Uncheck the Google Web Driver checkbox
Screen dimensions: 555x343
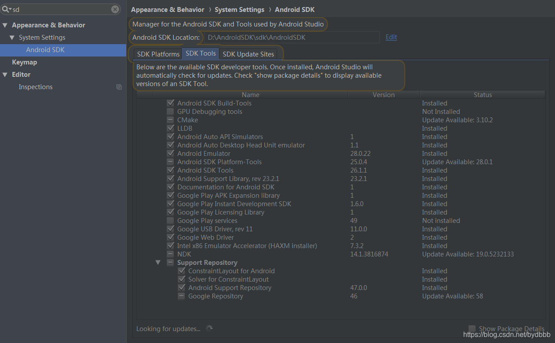pos(170,237)
